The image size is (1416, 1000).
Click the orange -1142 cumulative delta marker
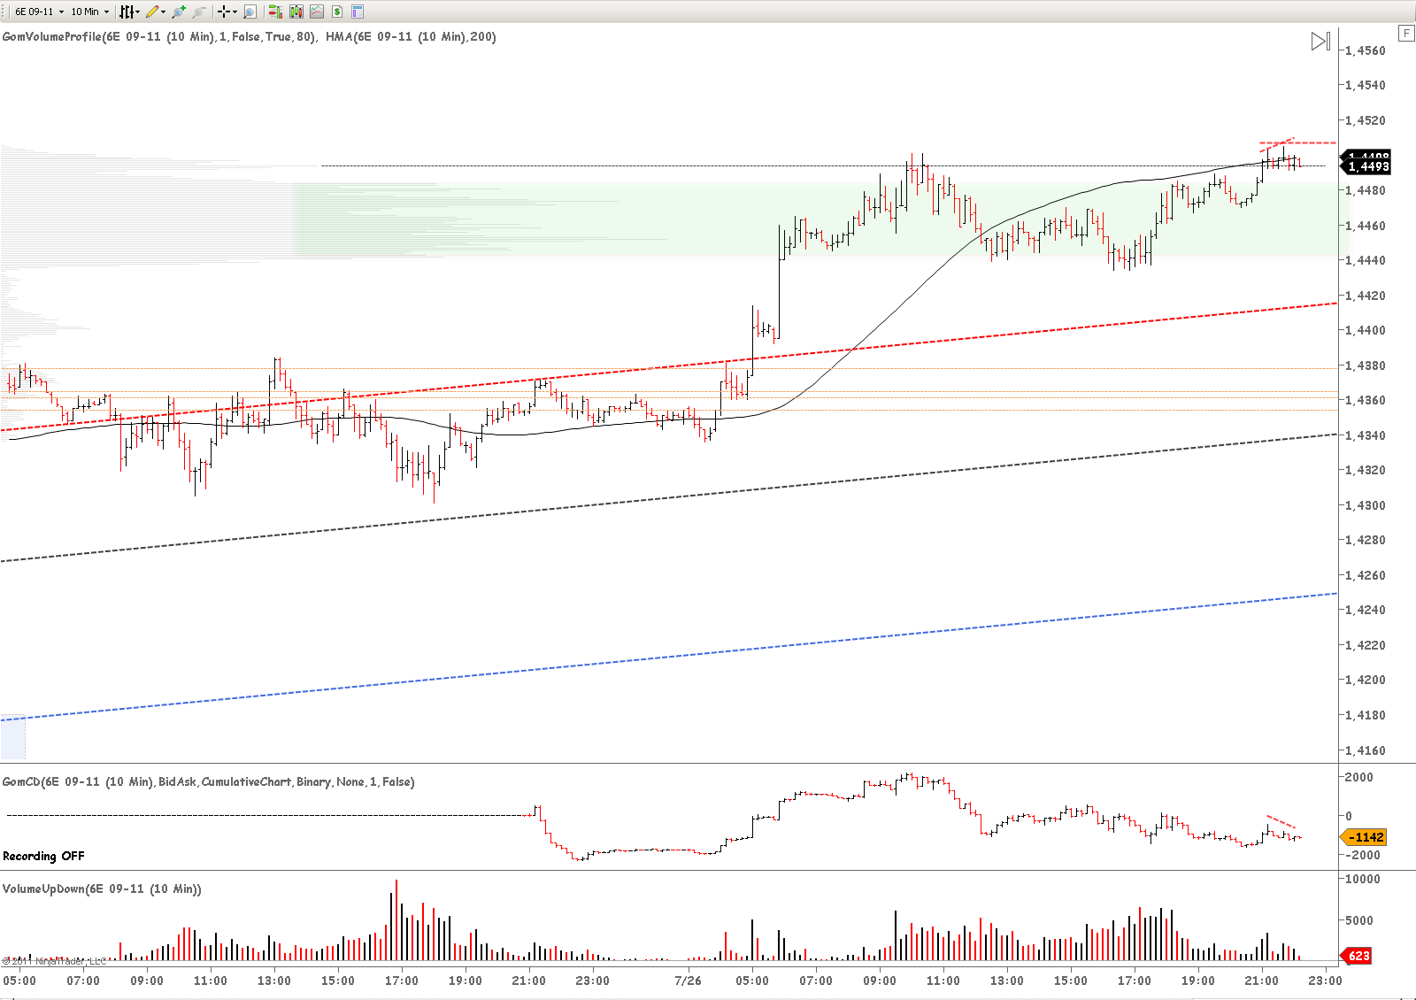pyautogui.click(x=1366, y=837)
